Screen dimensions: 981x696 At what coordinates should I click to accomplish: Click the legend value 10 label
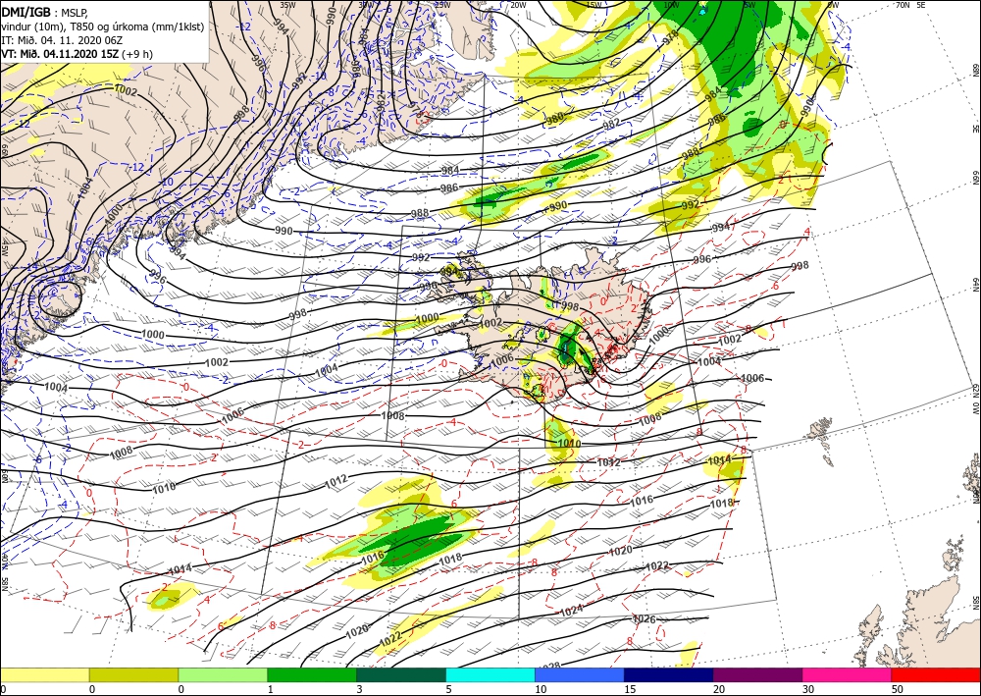541,689
